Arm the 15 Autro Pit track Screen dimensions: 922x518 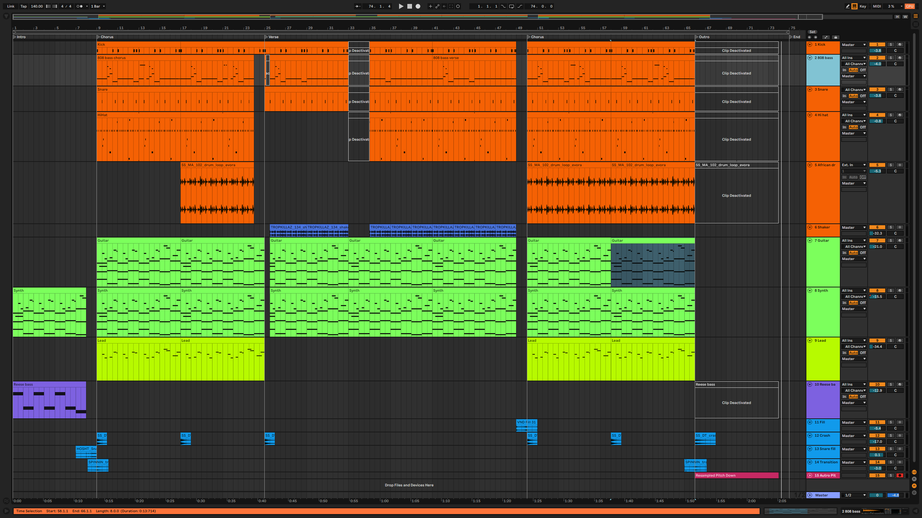pyautogui.click(x=900, y=475)
